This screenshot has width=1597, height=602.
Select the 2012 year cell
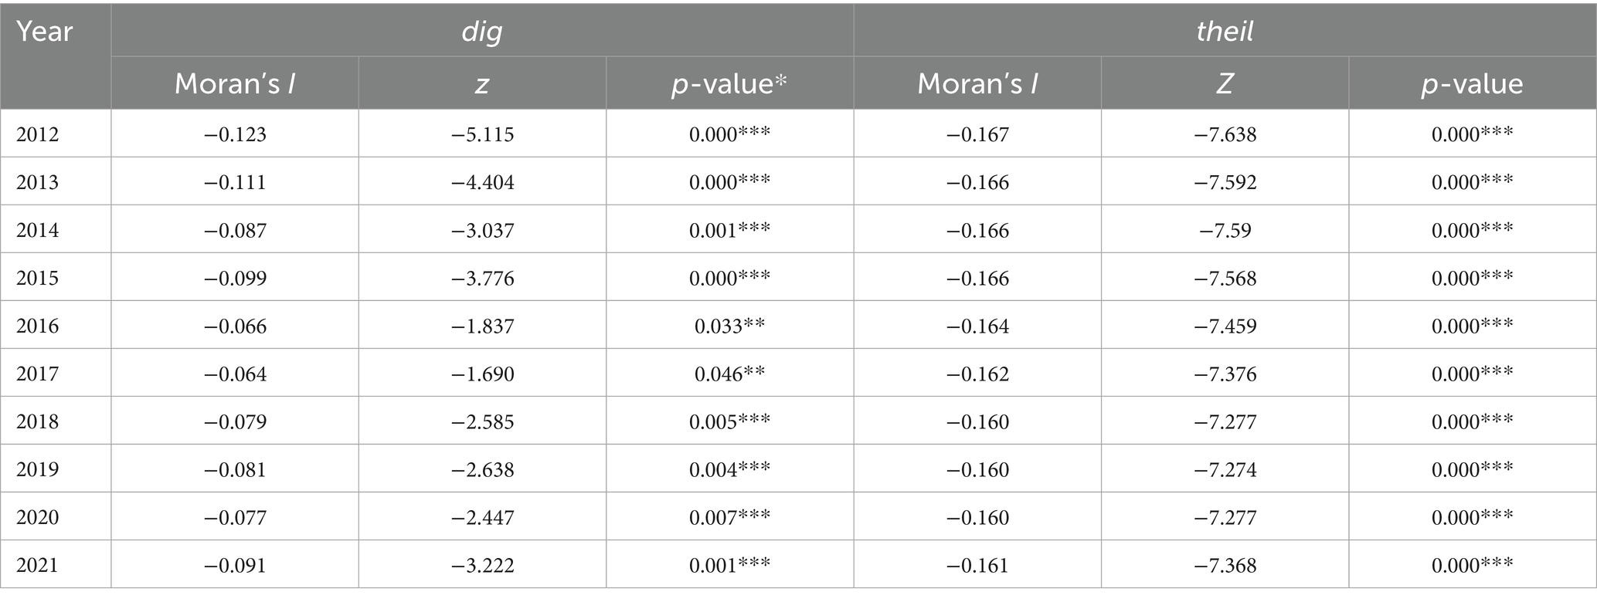click(x=38, y=134)
